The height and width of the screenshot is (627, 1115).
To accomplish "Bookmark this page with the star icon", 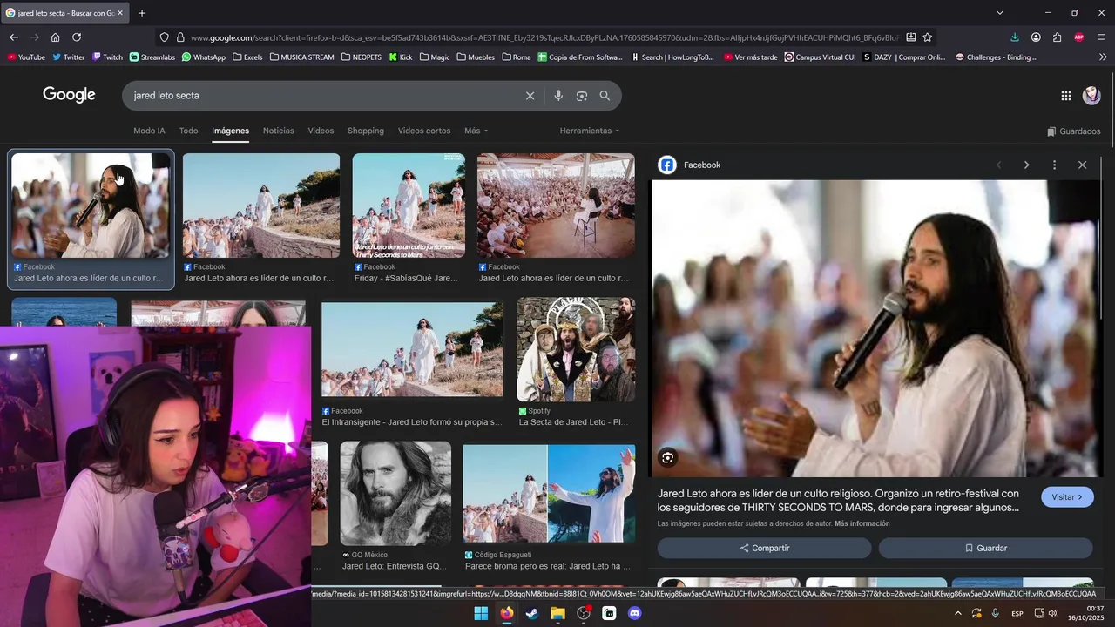I will coord(928,37).
